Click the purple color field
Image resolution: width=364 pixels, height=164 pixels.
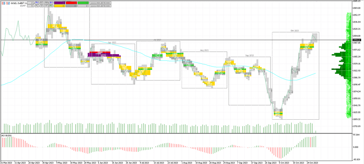[60, 3]
